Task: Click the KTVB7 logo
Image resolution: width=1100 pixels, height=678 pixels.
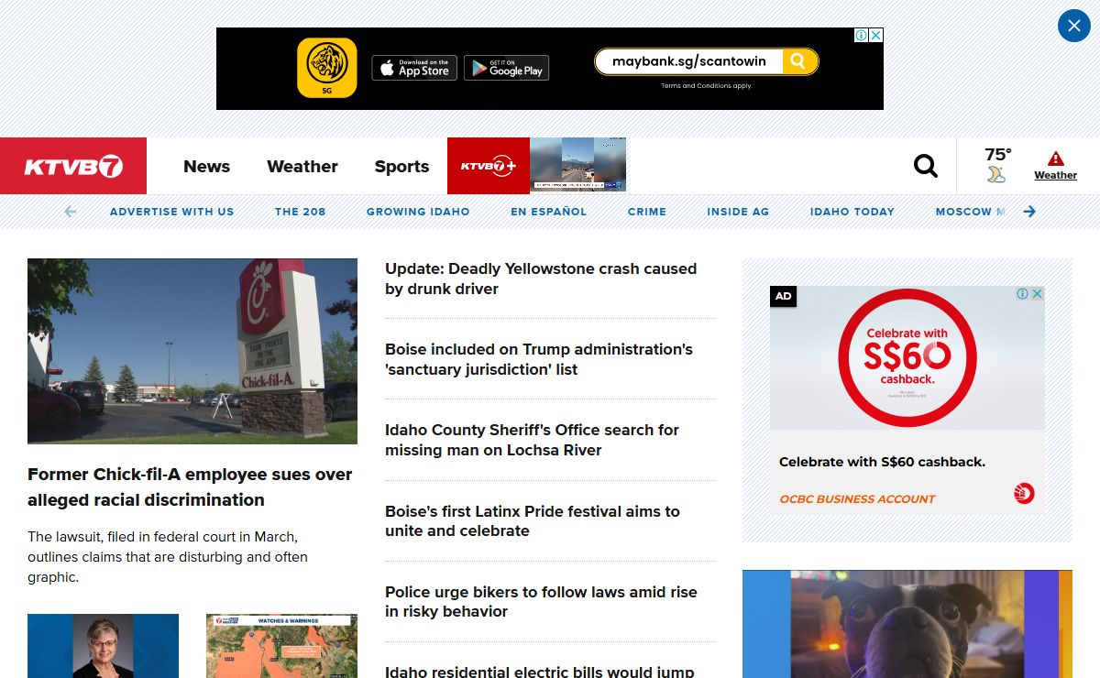Action: (x=73, y=166)
